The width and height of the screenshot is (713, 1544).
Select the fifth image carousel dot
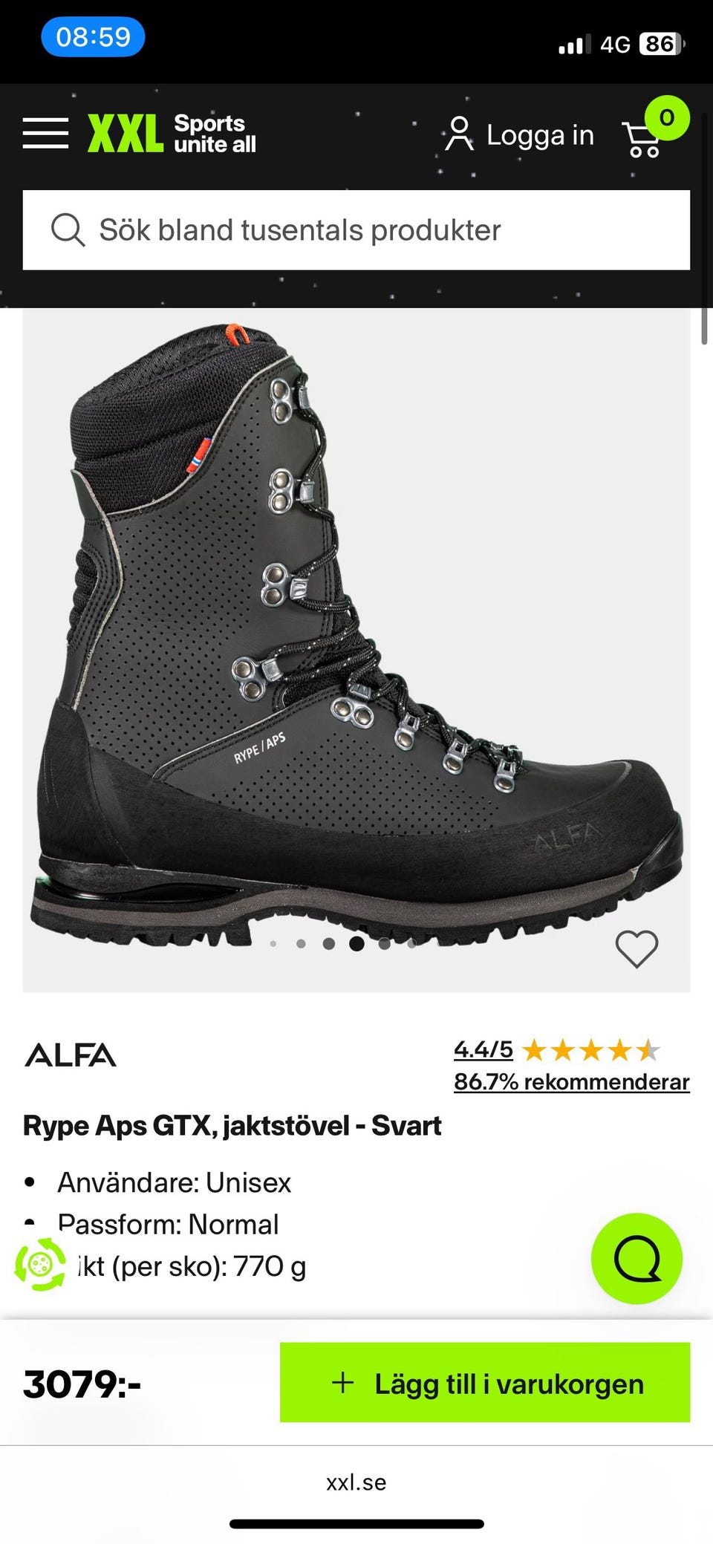384,944
